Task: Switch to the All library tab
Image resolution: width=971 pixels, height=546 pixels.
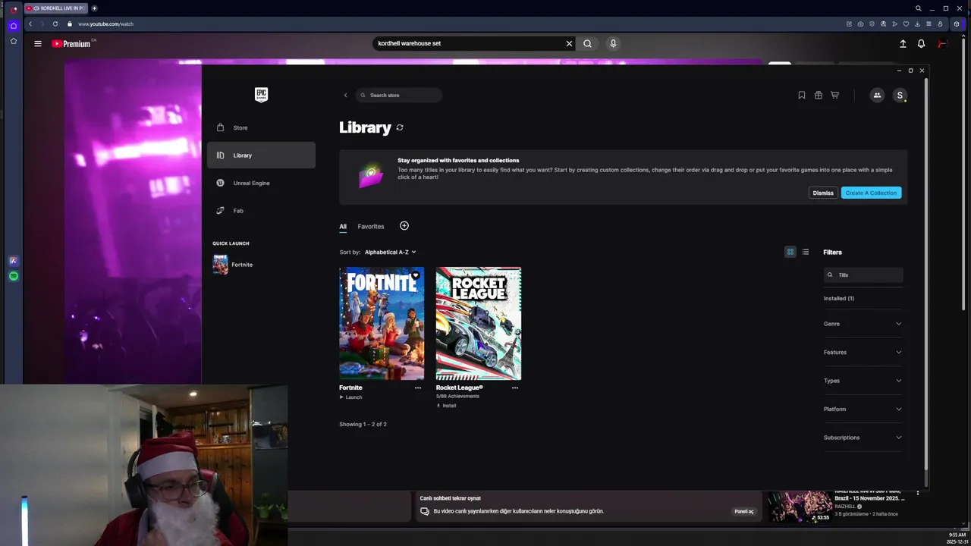Action: coord(343,226)
